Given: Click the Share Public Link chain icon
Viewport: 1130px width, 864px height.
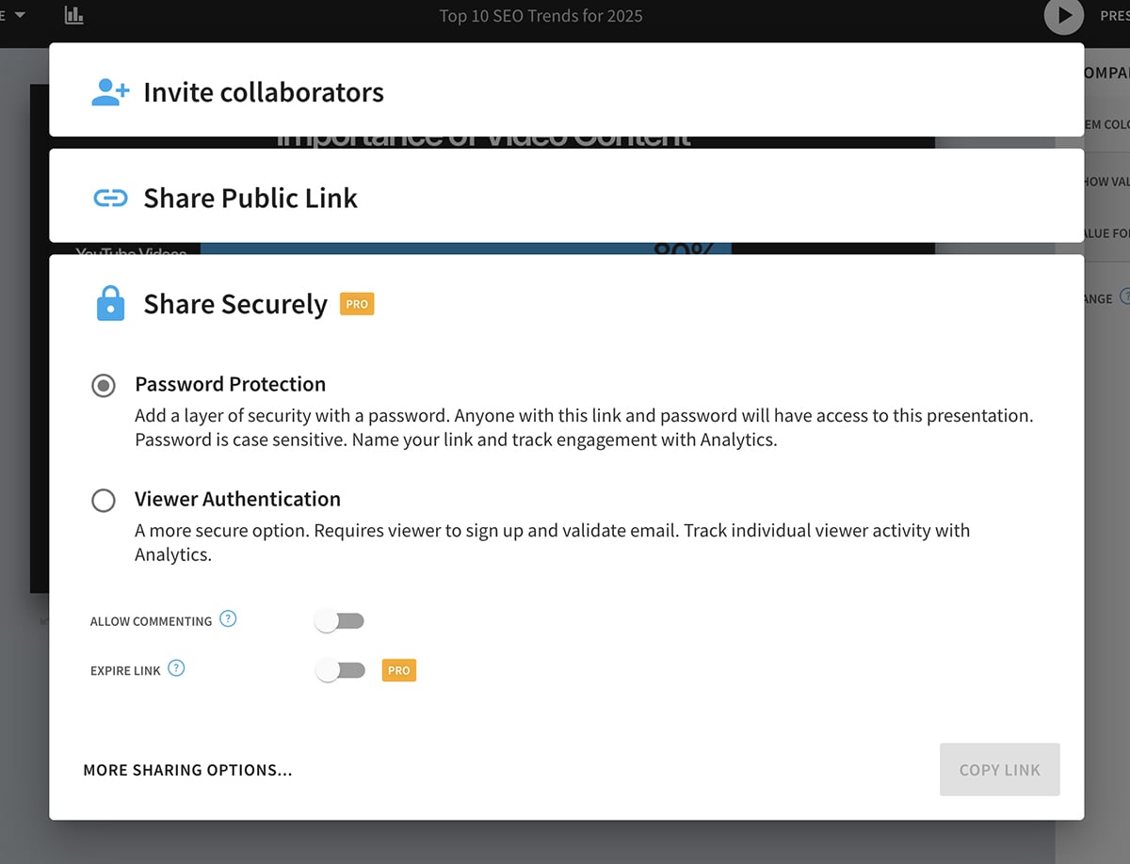Looking at the screenshot, I should tap(110, 199).
